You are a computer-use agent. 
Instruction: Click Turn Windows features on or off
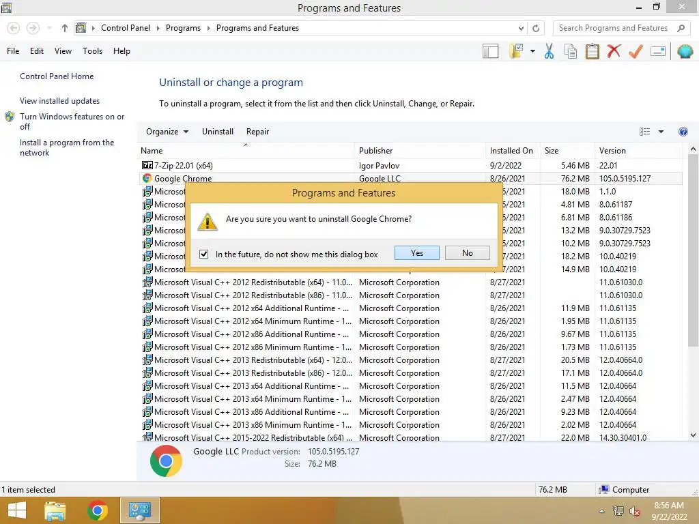(x=72, y=121)
